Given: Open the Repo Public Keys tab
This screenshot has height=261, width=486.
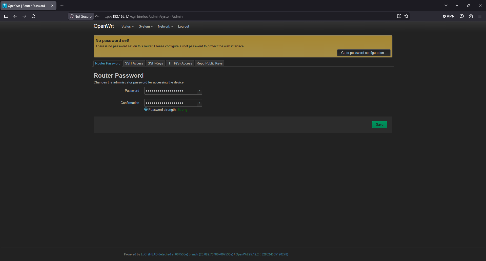Looking at the screenshot, I should pyautogui.click(x=210, y=63).
